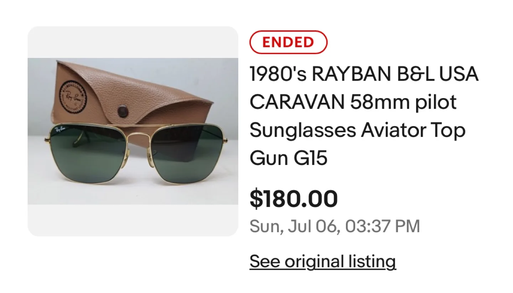Click the gray band above the product photo
The width and height of the screenshot is (513, 293).
click(x=133, y=42)
